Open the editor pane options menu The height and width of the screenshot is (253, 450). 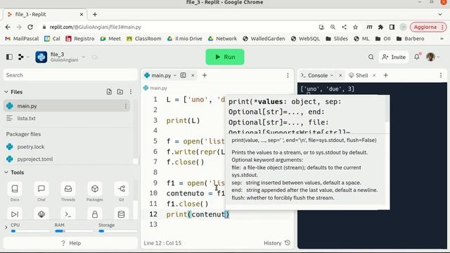[x=288, y=75]
